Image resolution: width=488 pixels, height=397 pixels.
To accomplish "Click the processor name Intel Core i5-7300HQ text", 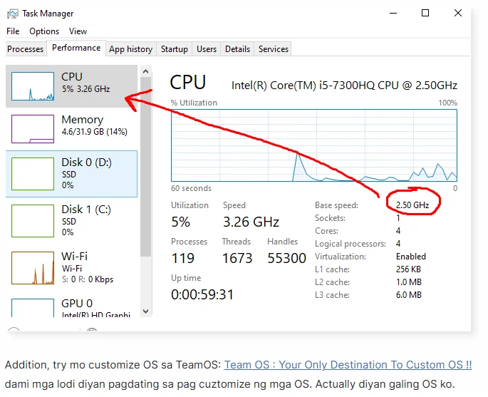I will click(x=344, y=86).
